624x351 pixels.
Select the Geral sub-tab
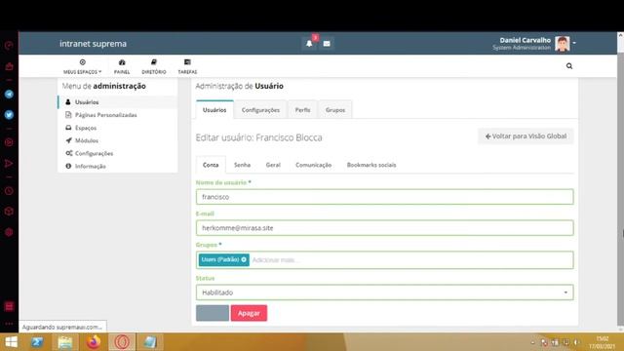273,165
